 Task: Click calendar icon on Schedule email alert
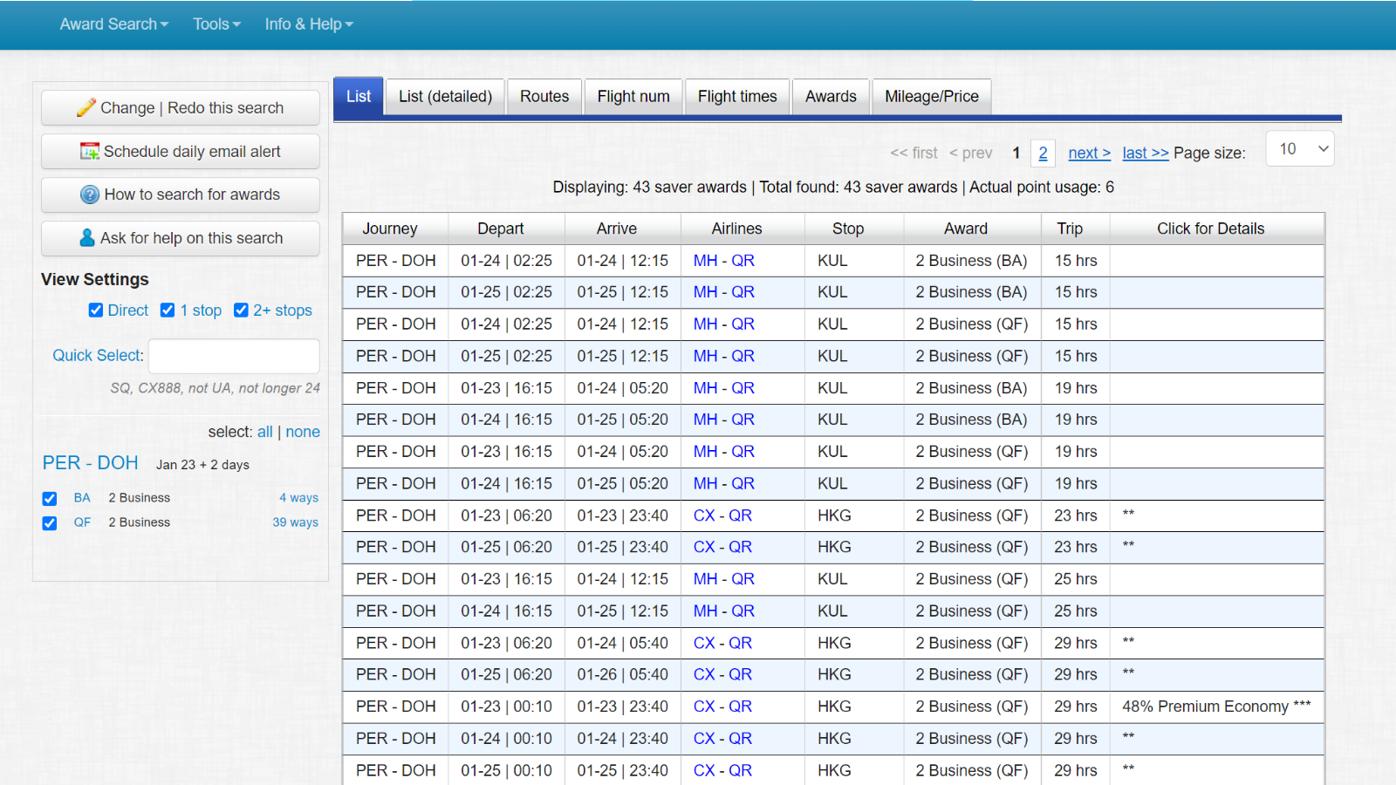pyautogui.click(x=90, y=151)
